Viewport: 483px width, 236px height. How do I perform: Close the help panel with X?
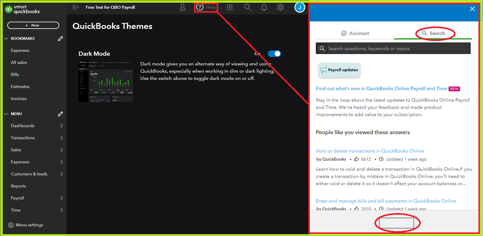click(x=472, y=9)
